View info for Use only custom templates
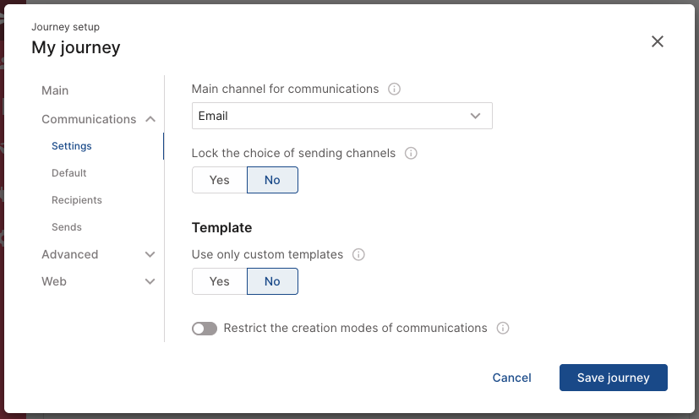 (358, 254)
